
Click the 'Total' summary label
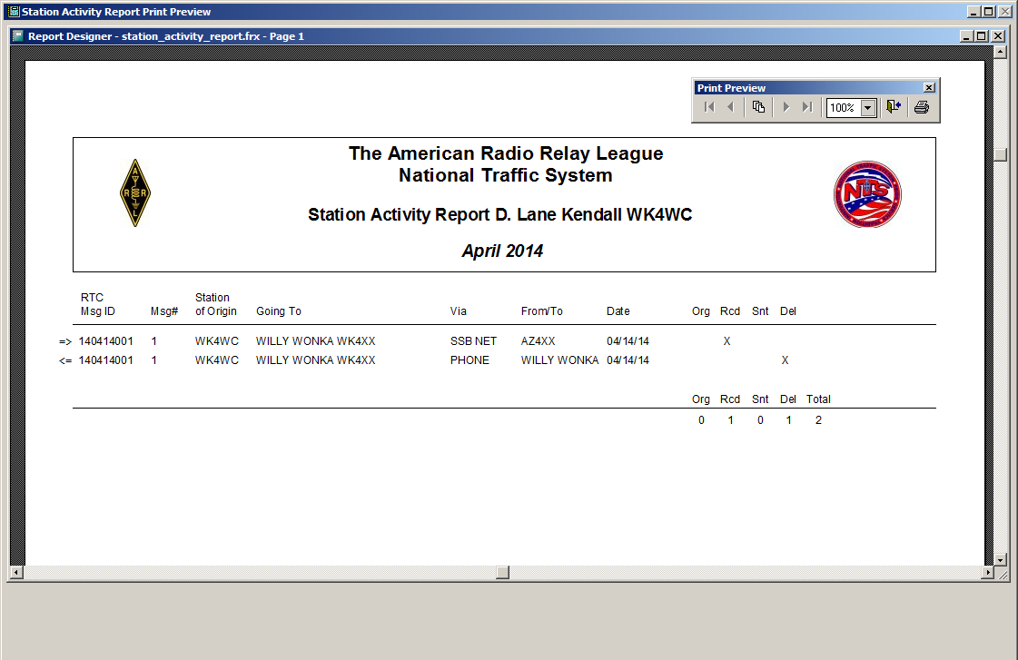coord(819,399)
